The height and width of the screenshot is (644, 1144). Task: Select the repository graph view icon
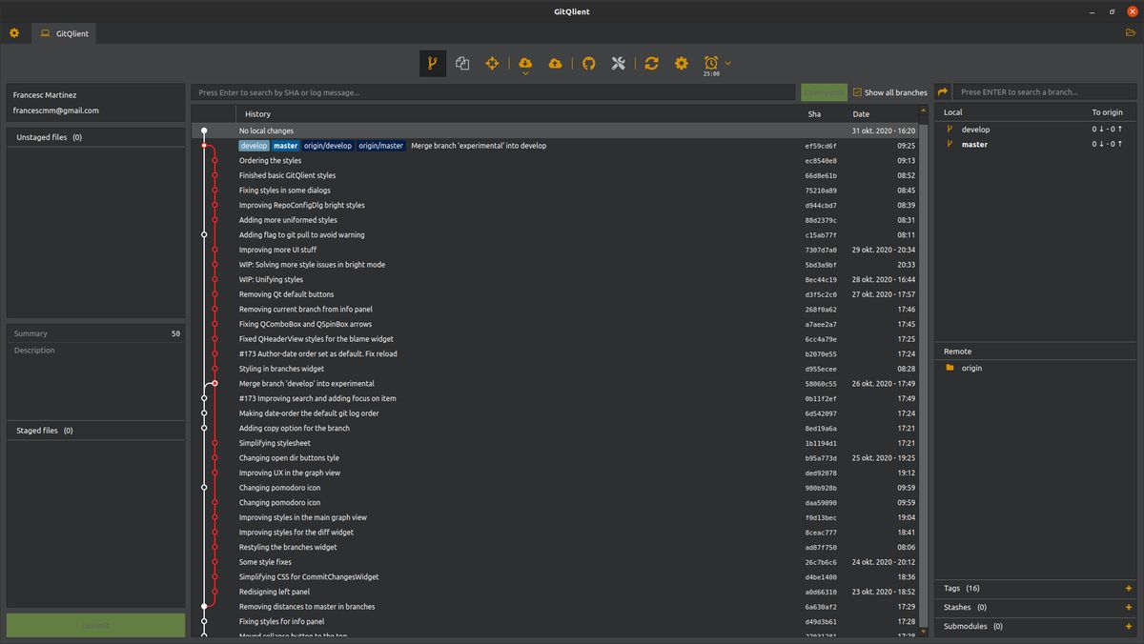click(x=432, y=63)
